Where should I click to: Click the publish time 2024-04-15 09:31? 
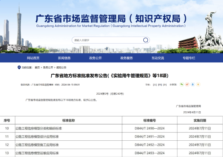[71, 84]
